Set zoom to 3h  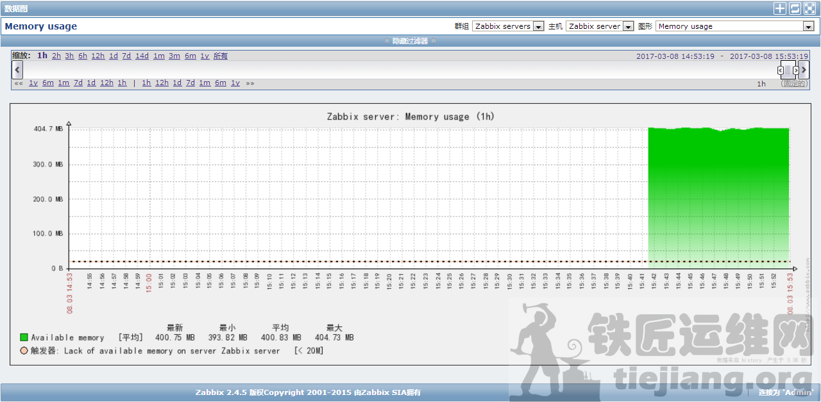69,56
